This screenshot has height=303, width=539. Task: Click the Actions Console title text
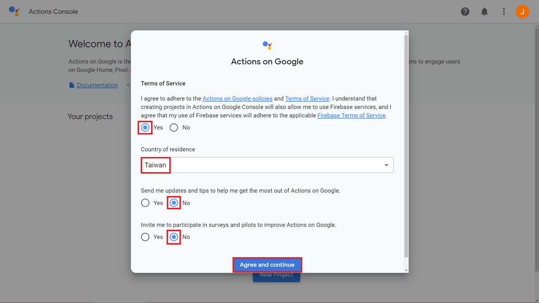tap(53, 12)
